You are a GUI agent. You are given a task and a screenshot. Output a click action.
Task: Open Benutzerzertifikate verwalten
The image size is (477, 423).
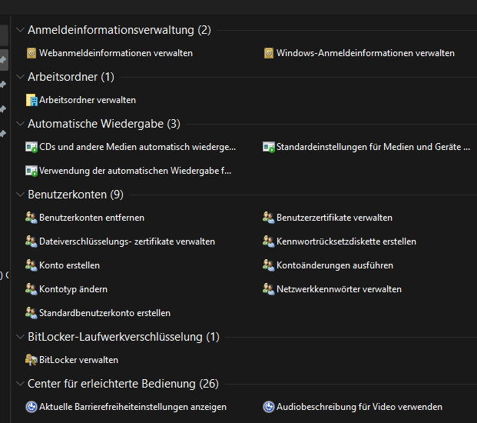[334, 218]
